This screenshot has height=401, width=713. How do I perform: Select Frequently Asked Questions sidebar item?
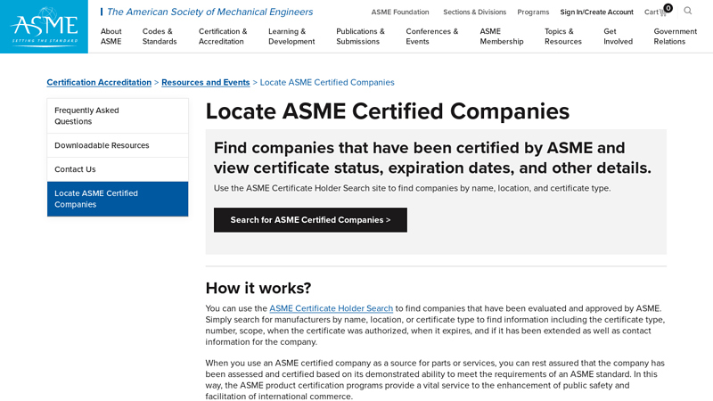pos(118,116)
